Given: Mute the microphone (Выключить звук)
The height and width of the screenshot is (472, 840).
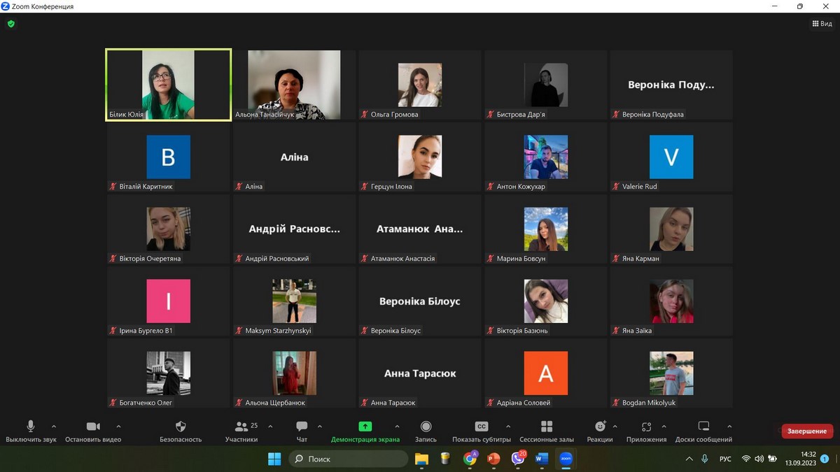Looking at the screenshot, I should pos(31,427).
